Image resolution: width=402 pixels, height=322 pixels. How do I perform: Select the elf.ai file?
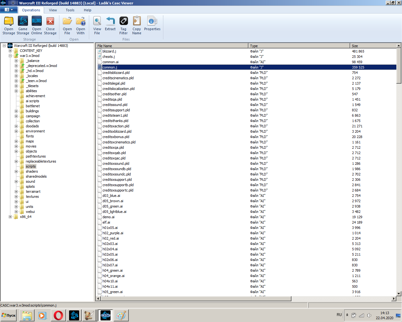tap(106, 222)
